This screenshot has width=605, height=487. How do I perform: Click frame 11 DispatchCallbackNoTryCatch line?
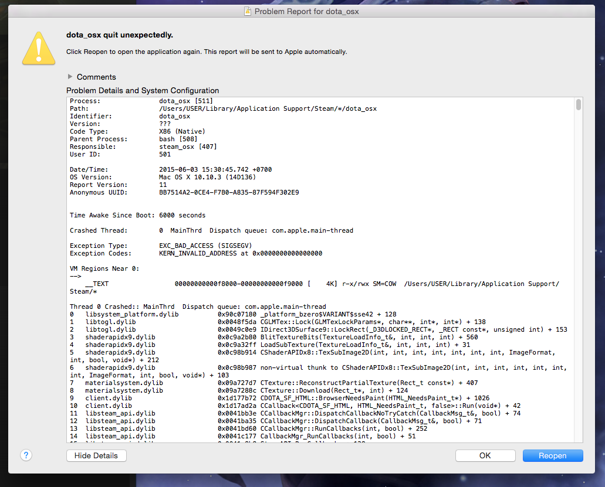(295, 413)
